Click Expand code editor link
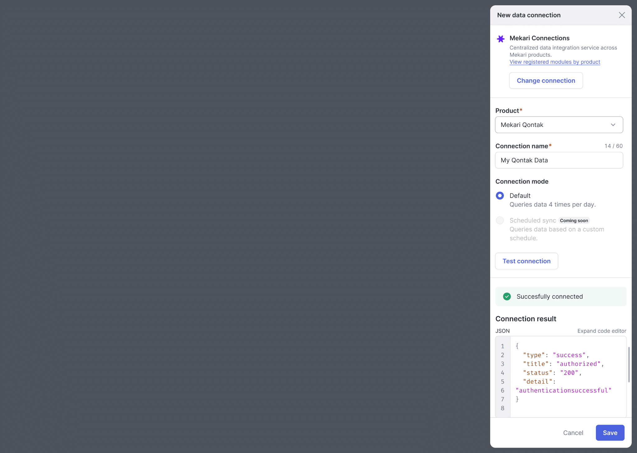The height and width of the screenshot is (453, 637). point(602,331)
